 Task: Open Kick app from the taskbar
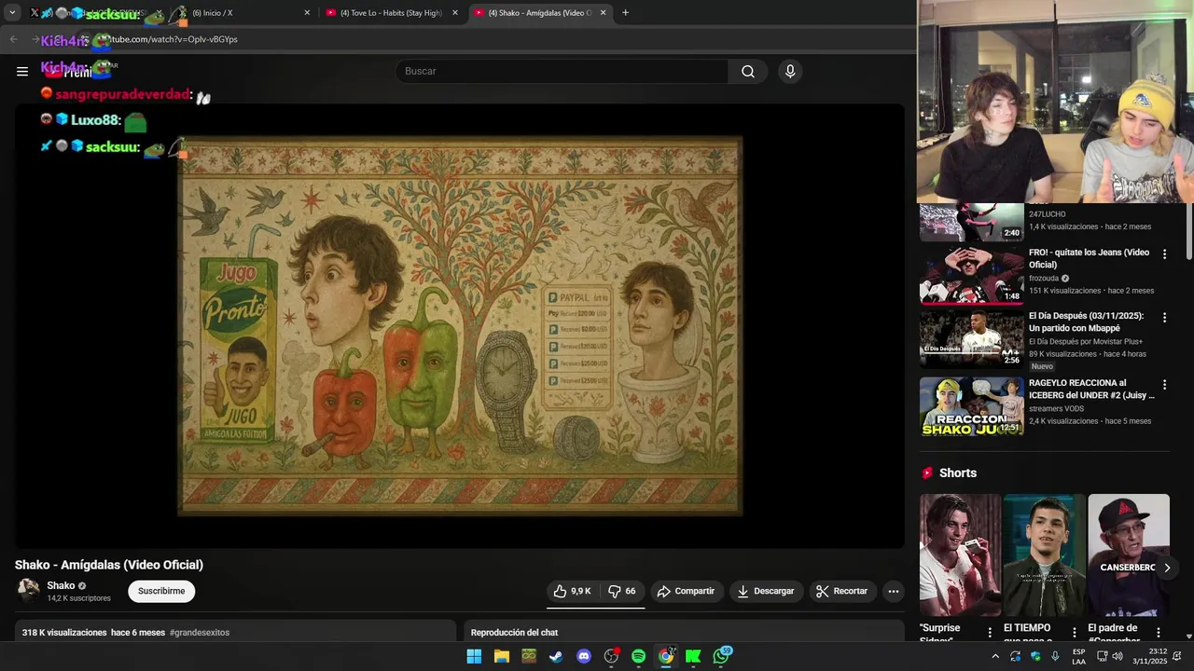693,656
